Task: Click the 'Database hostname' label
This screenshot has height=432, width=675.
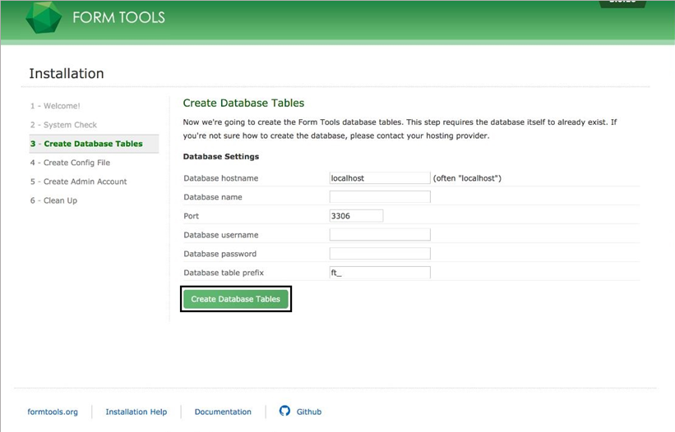Action: [x=221, y=178]
